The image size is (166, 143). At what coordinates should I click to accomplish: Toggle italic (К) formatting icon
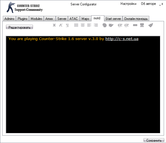(x=61, y=25)
